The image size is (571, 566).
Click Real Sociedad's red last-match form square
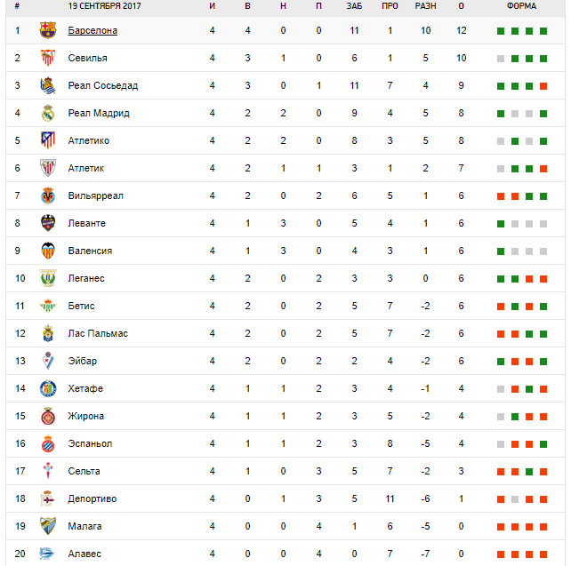[543, 86]
